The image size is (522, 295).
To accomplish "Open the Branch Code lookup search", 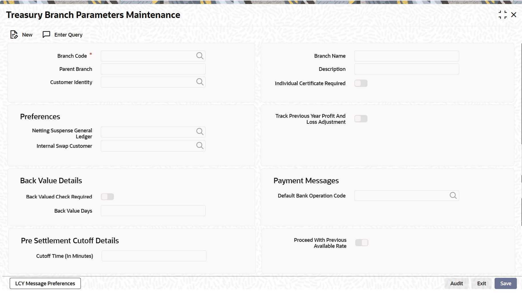I will [x=200, y=56].
